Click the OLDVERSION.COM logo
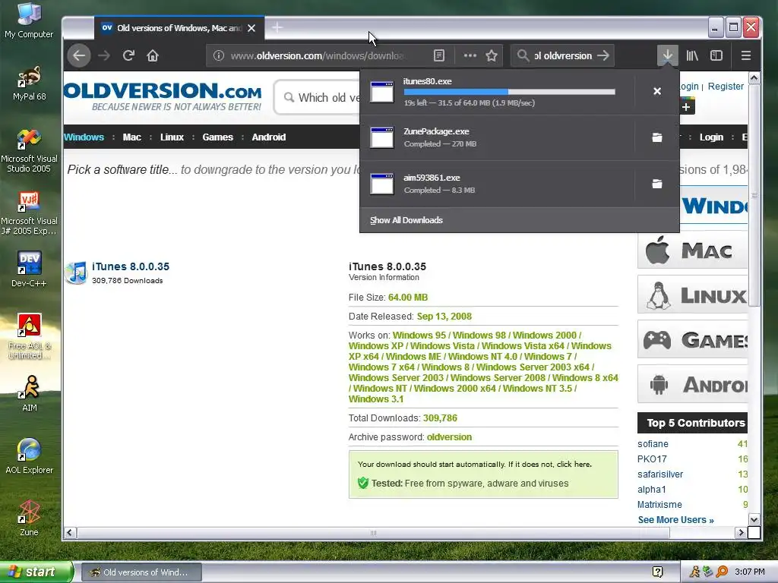Screen dimensions: 778x583 [163, 96]
